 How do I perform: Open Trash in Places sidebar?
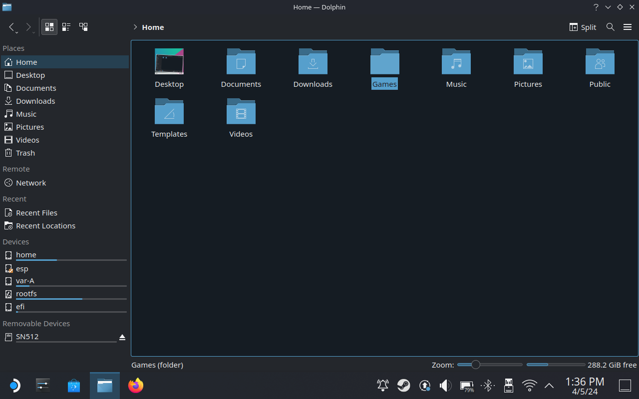coord(25,153)
